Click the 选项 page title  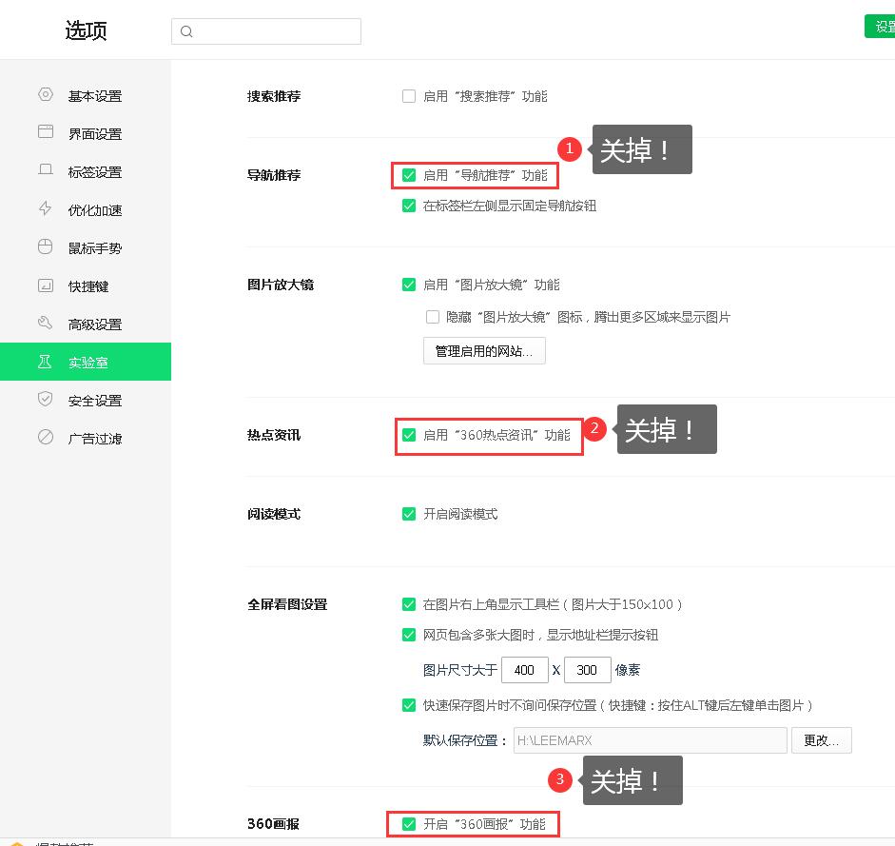86,30
